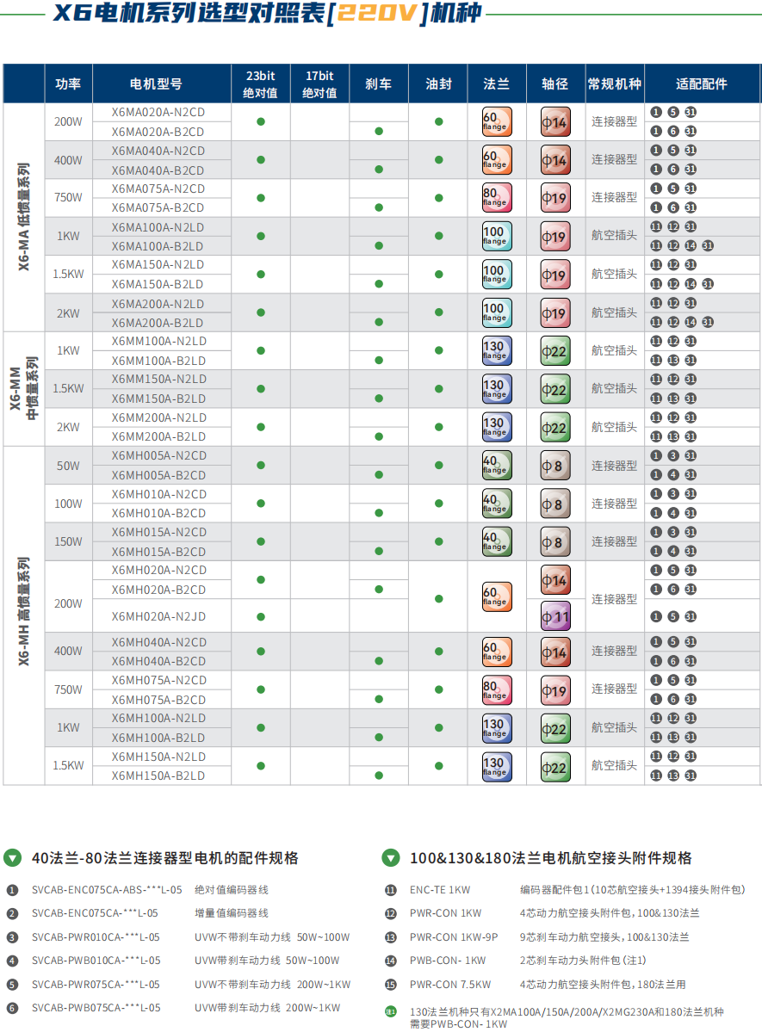This screenshot has height=1032, width=762.
Task: Click the X6-MM 中惯量系列 row group label
Action: pos(24,388)
